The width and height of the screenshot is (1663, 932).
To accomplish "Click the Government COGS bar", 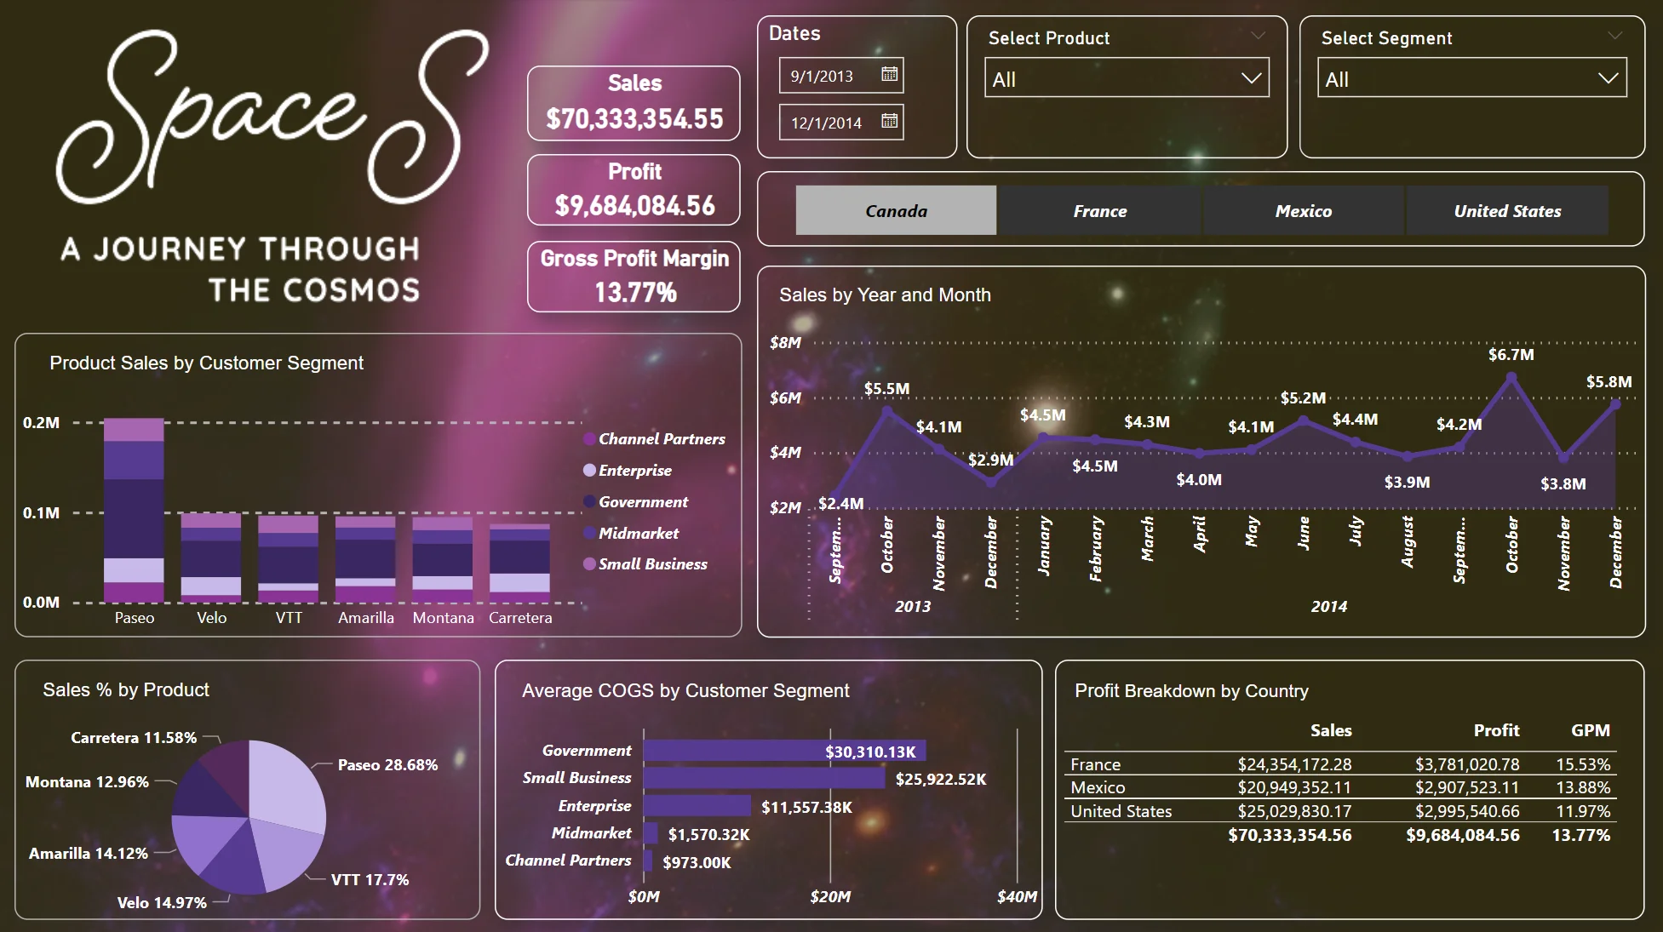I will point(783,751).
